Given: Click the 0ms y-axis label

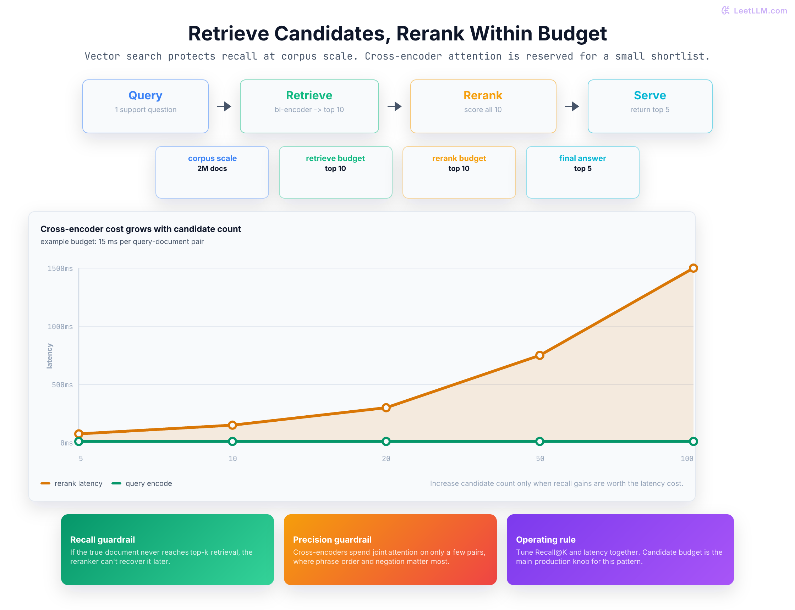Looking at the screenshot, I should (x=67, y=443).
